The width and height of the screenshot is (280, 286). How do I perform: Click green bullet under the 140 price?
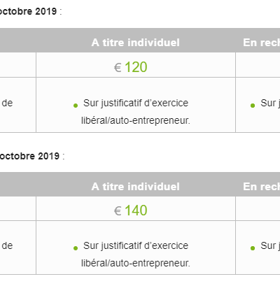point(76,248)
